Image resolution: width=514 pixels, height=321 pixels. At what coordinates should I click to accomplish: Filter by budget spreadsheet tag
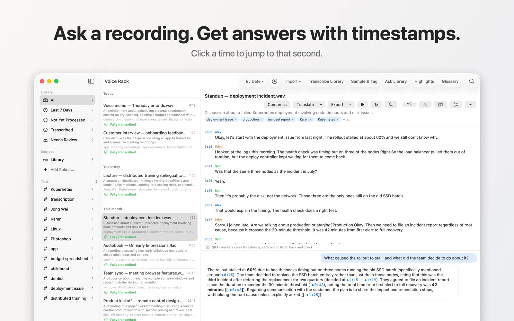[67, 259]
